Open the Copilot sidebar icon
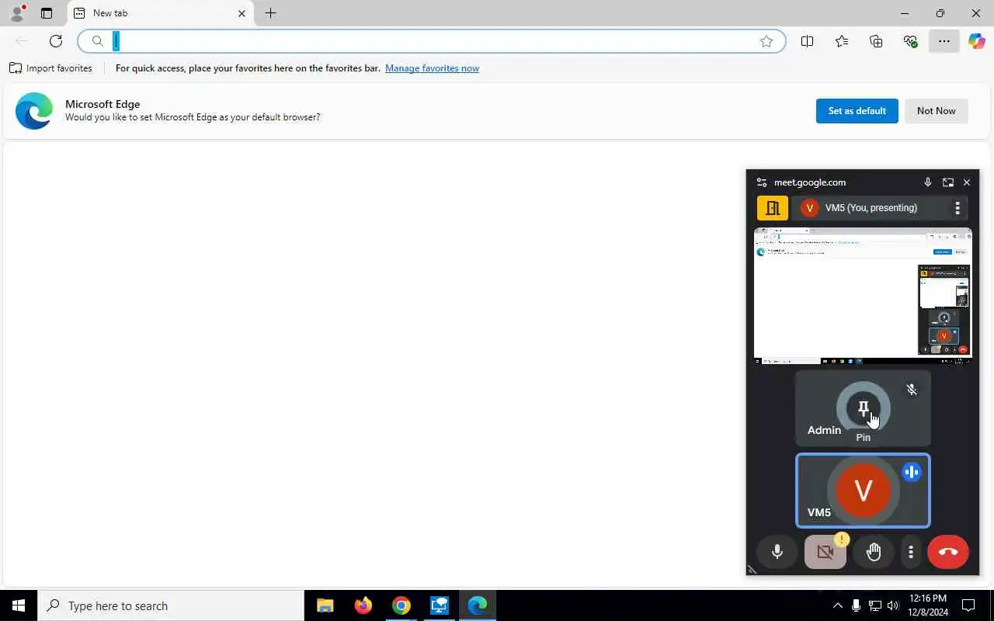The height and width of the screenshot is (621, 994). 976,41
